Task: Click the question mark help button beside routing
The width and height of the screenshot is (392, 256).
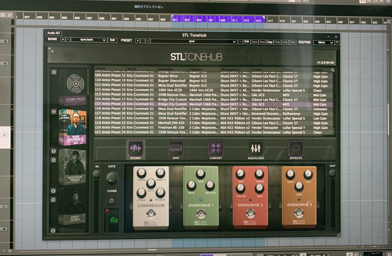Action: tap(337, 42)
